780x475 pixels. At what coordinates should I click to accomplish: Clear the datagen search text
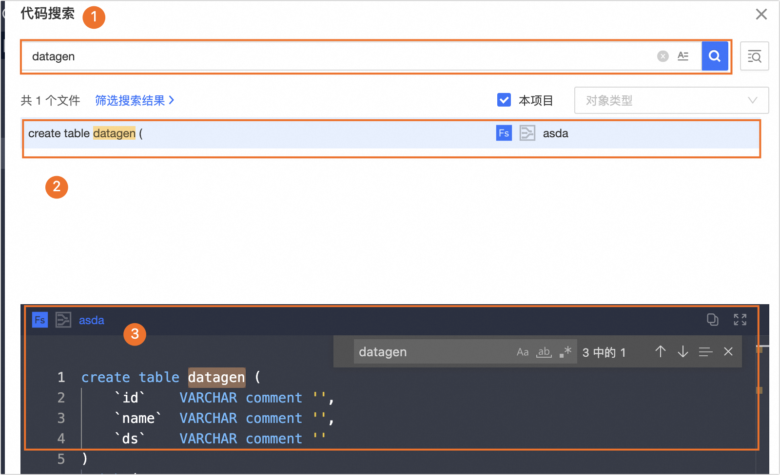(663, 56)
